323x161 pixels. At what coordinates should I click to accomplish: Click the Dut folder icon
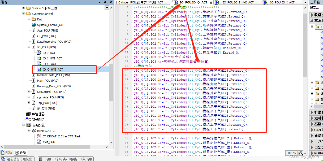34,19
